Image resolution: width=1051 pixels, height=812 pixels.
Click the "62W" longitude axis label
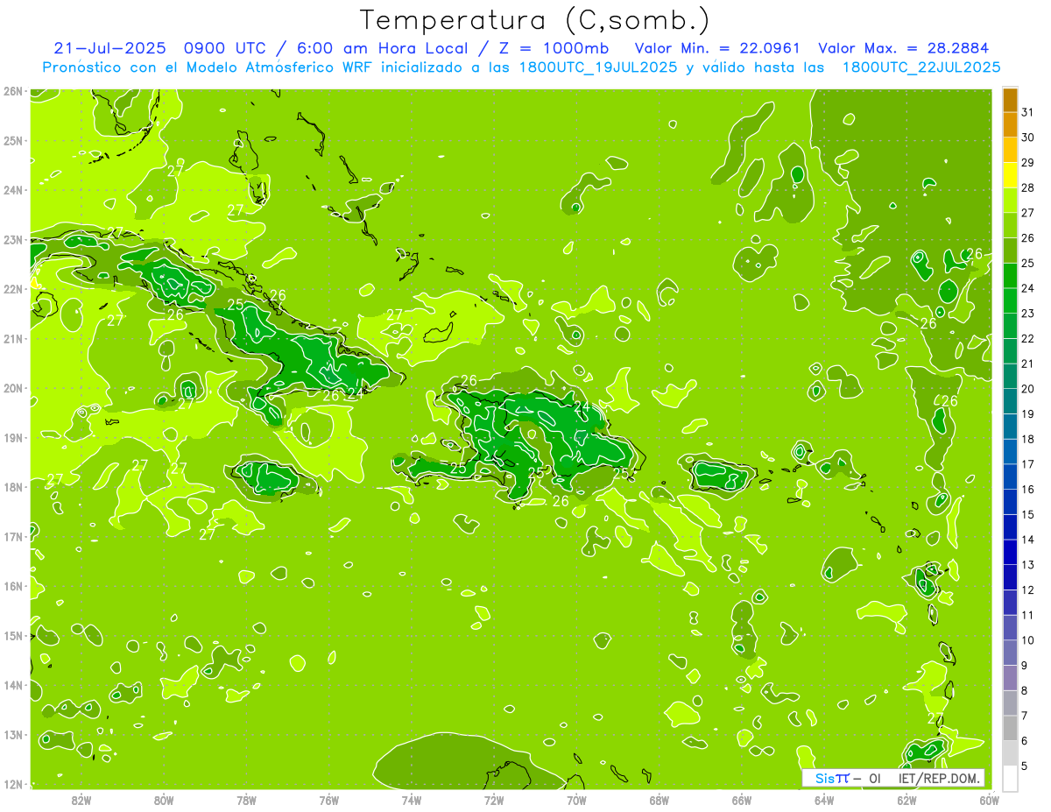(907, 800)
